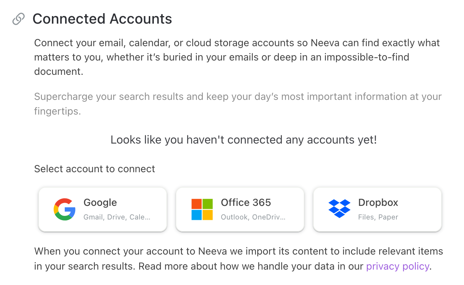464x285 pixels.
Task: Click the Files, Paper subtitle text
Action: tap(378, 217)
